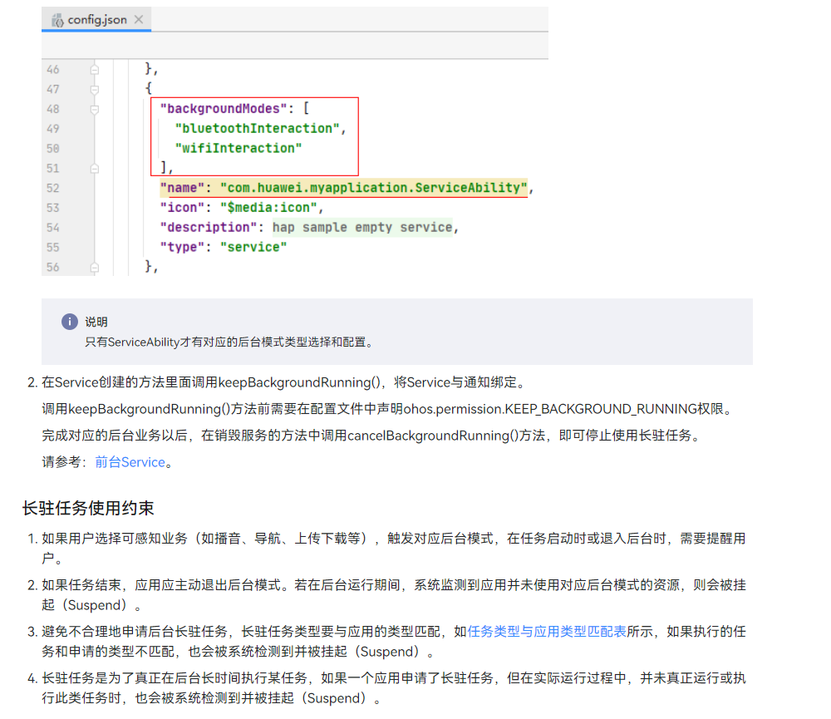Click the 长驻任务使用约束 heading
Screen dimensions: 831x719
point(88,508)
